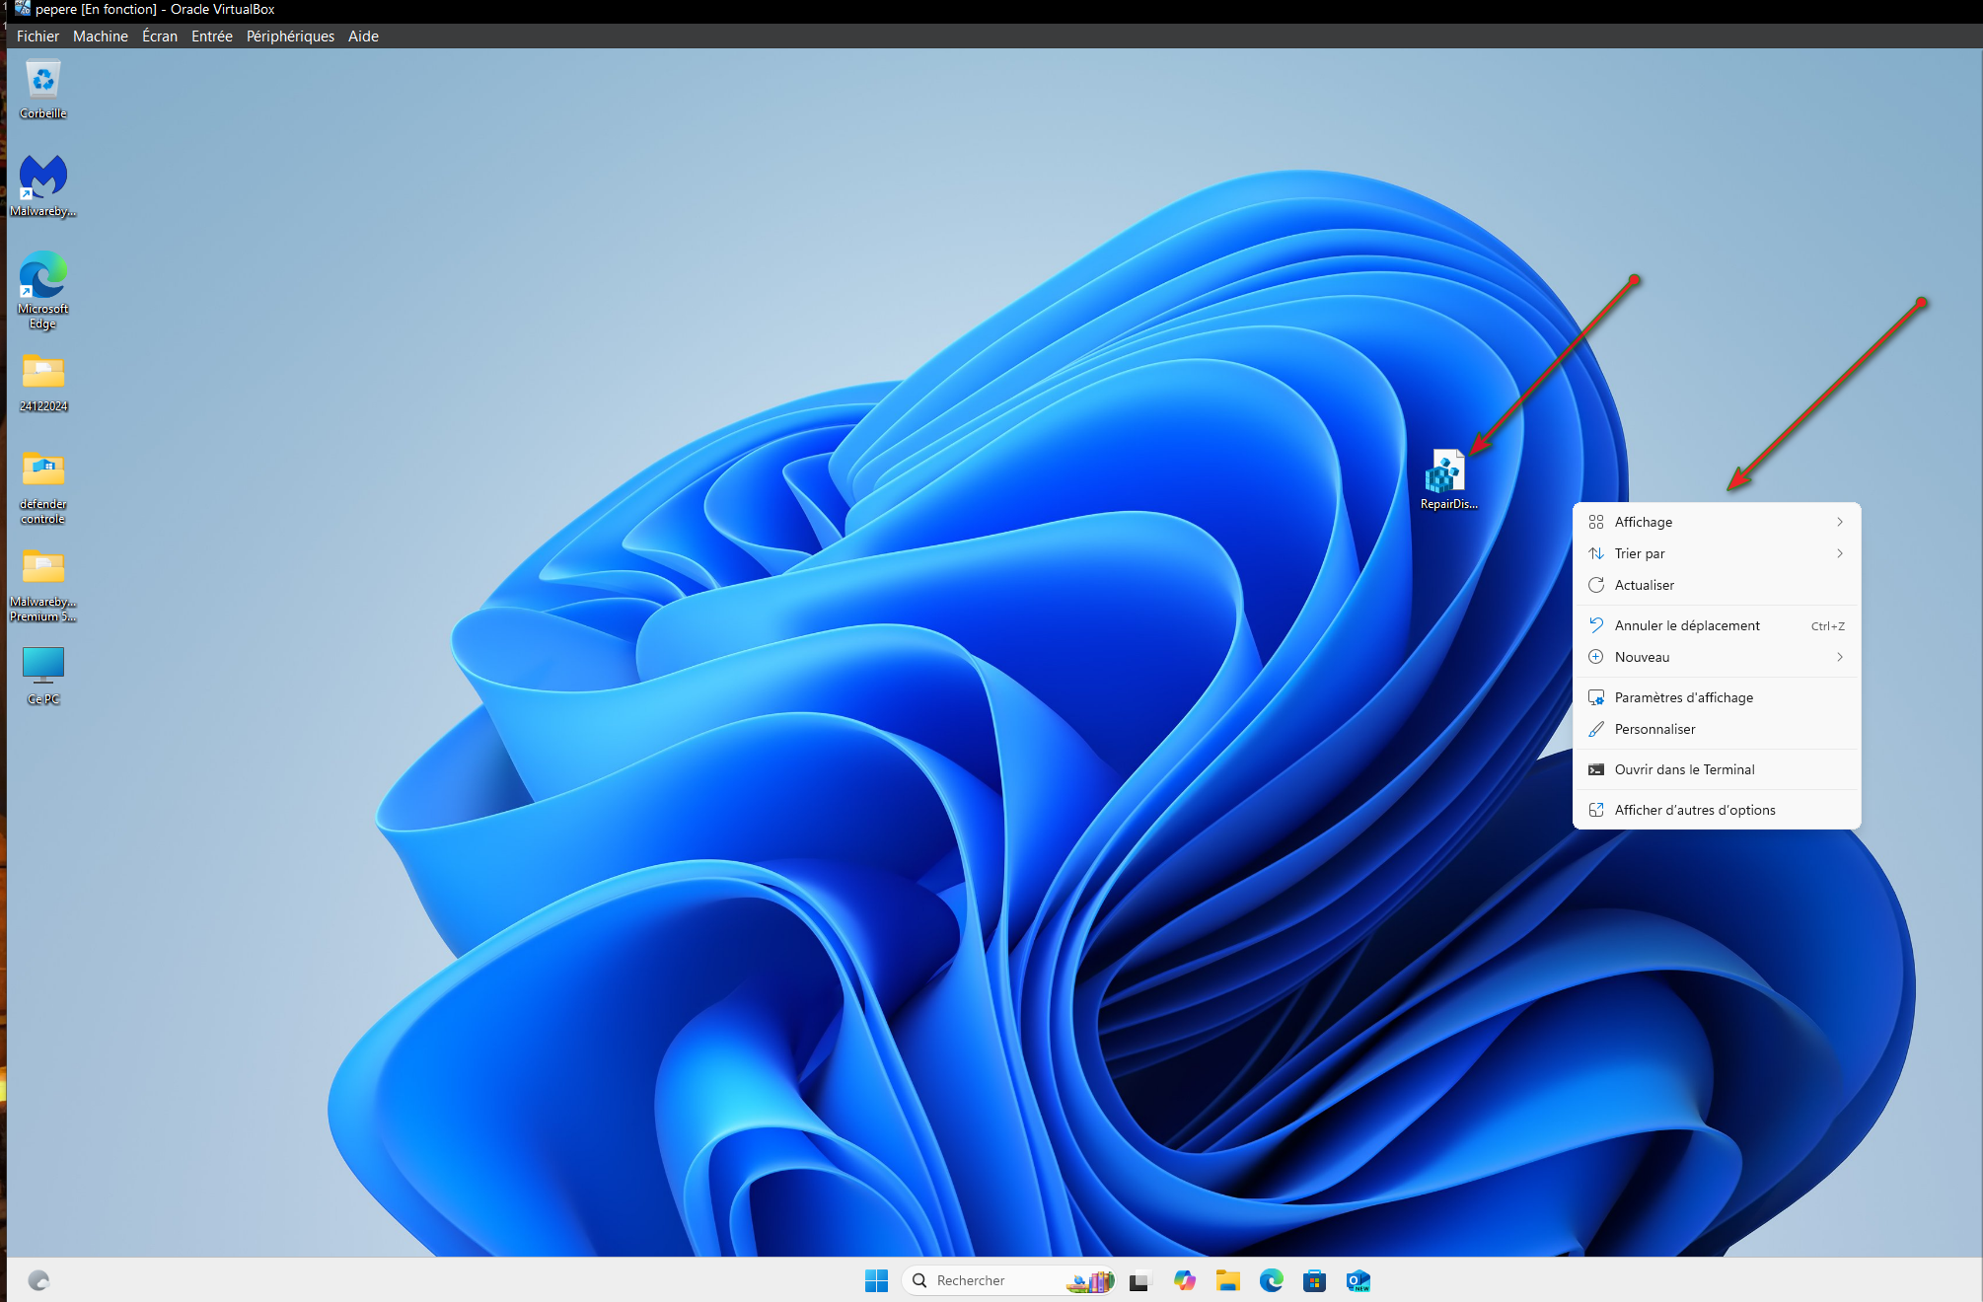The height and width of the screenshot is (1302, 1983).
Task: Select the Microsoft Edge desktop shortcut
Action: 43,290
